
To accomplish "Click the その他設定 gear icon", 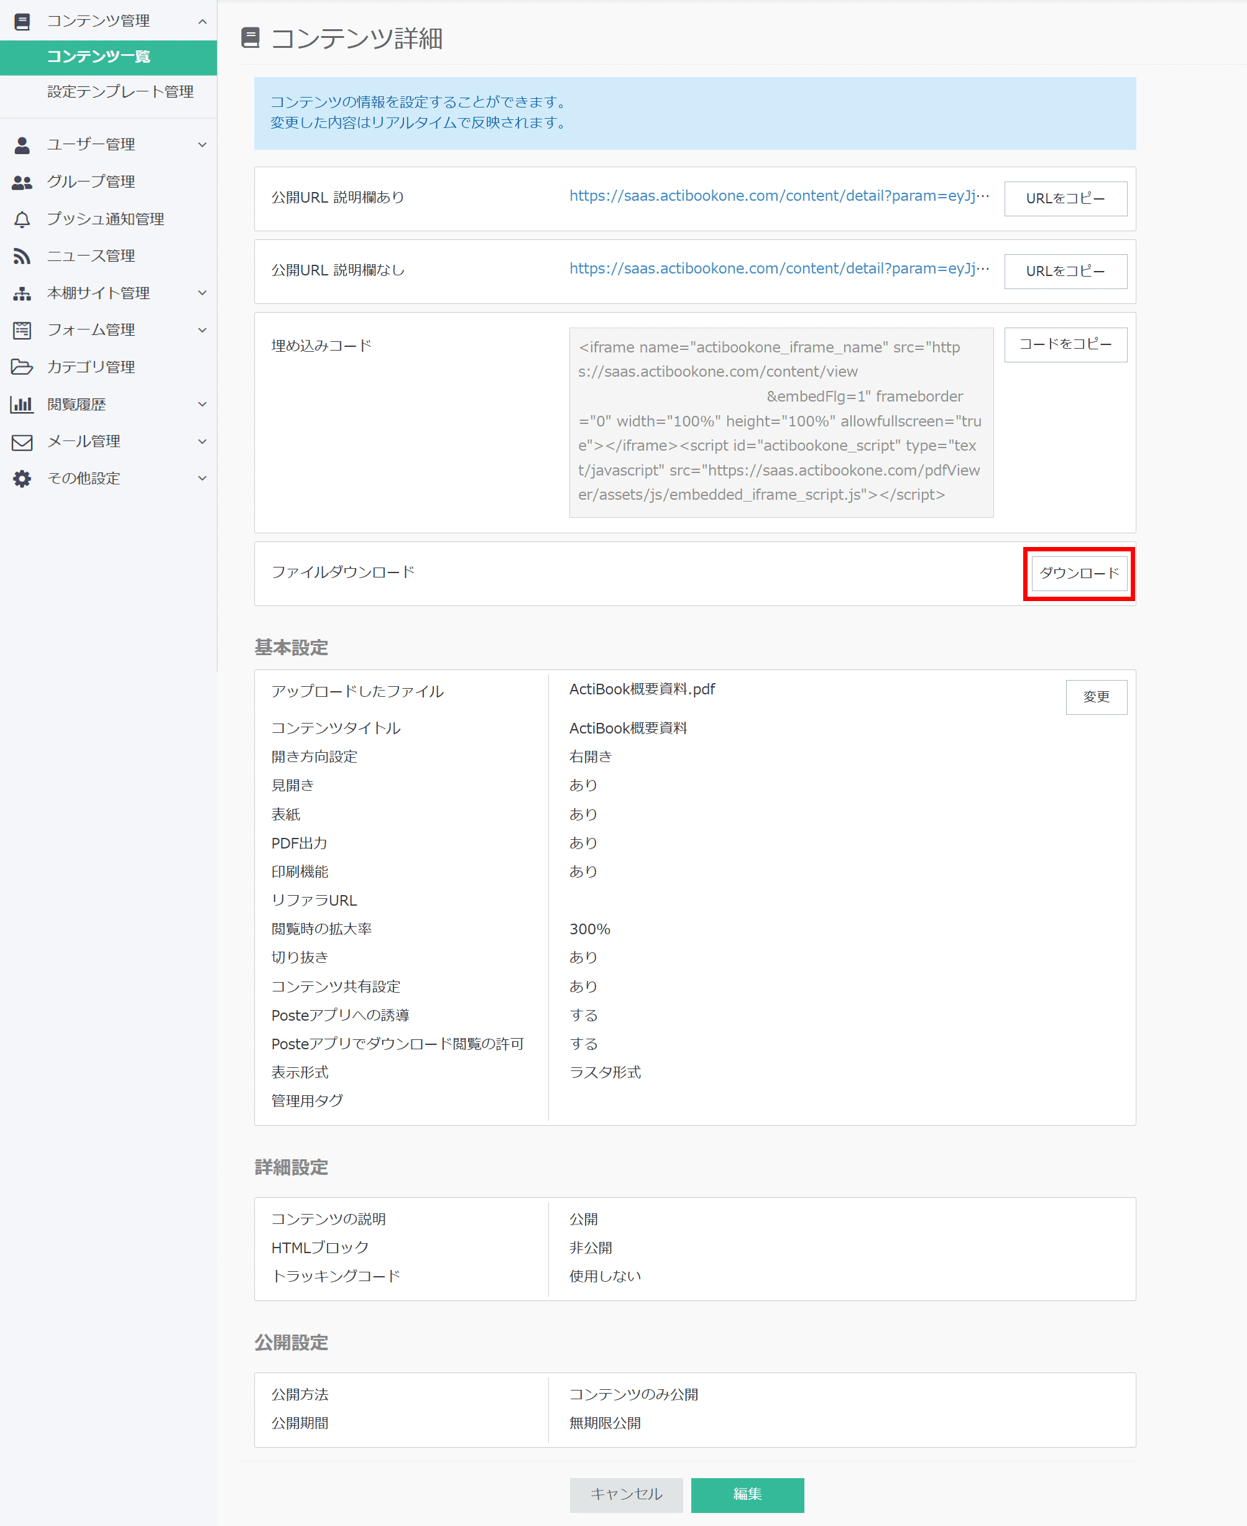I will pos(22,478).
